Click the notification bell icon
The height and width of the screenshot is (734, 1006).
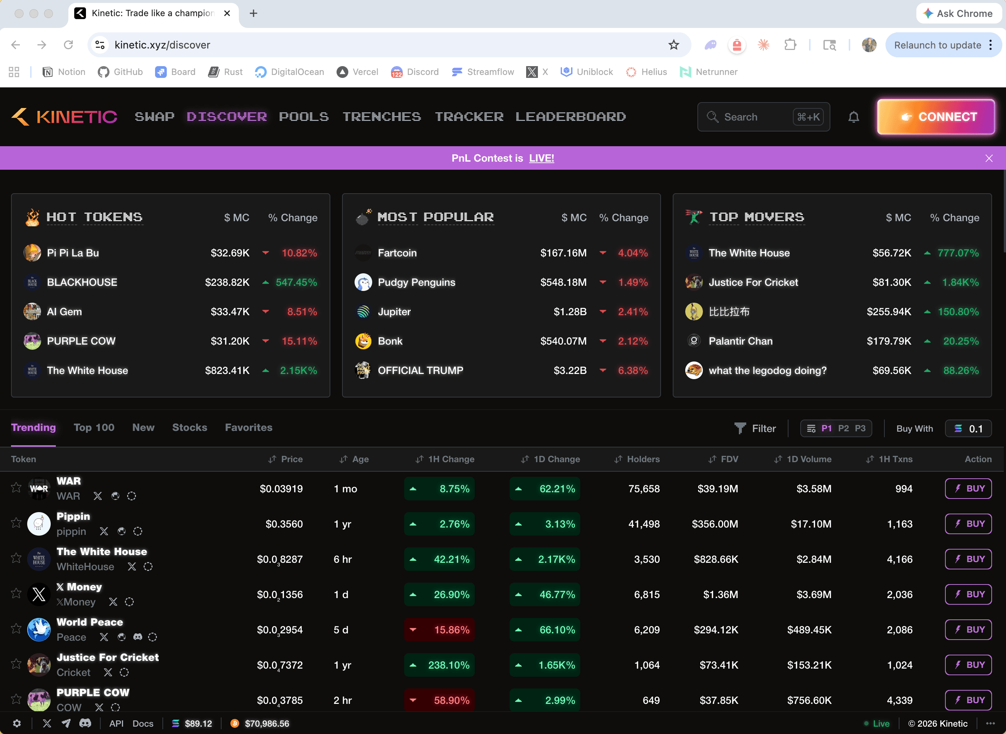tap(853, 116)
